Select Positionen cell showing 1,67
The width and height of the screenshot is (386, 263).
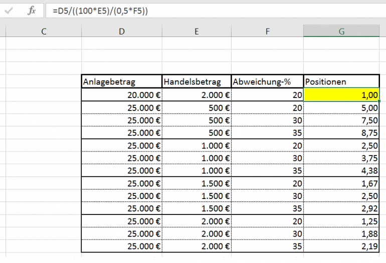[341, 183]
